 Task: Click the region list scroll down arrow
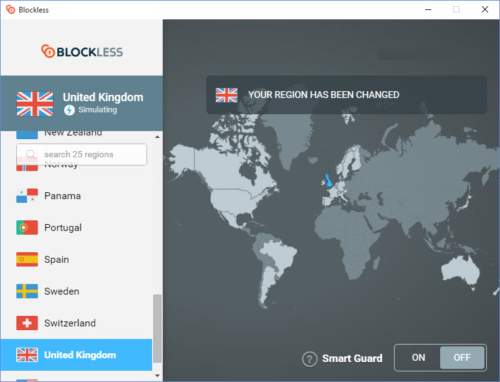point(157,376)
